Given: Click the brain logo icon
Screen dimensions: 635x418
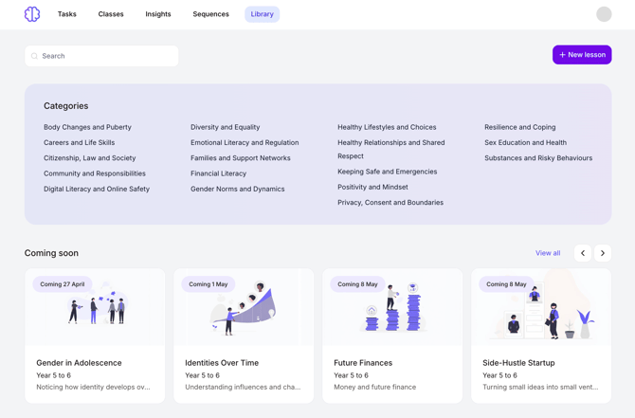Looking at the screenshot, I should [32, 14].
